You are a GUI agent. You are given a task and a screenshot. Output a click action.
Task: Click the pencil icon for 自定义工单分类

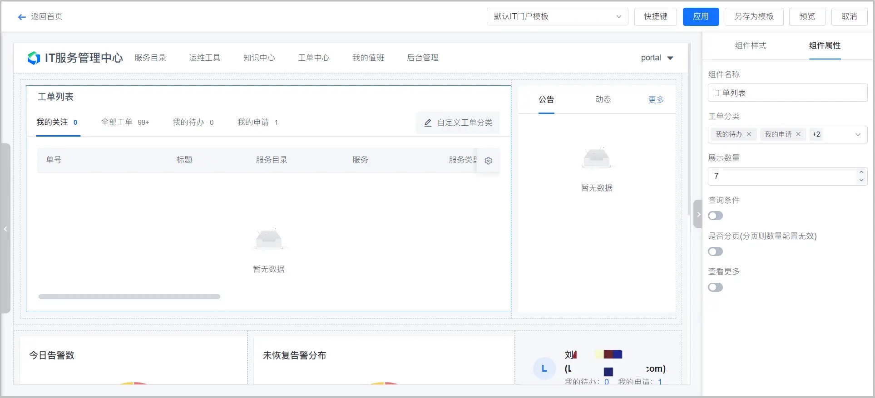pos(427,123)
